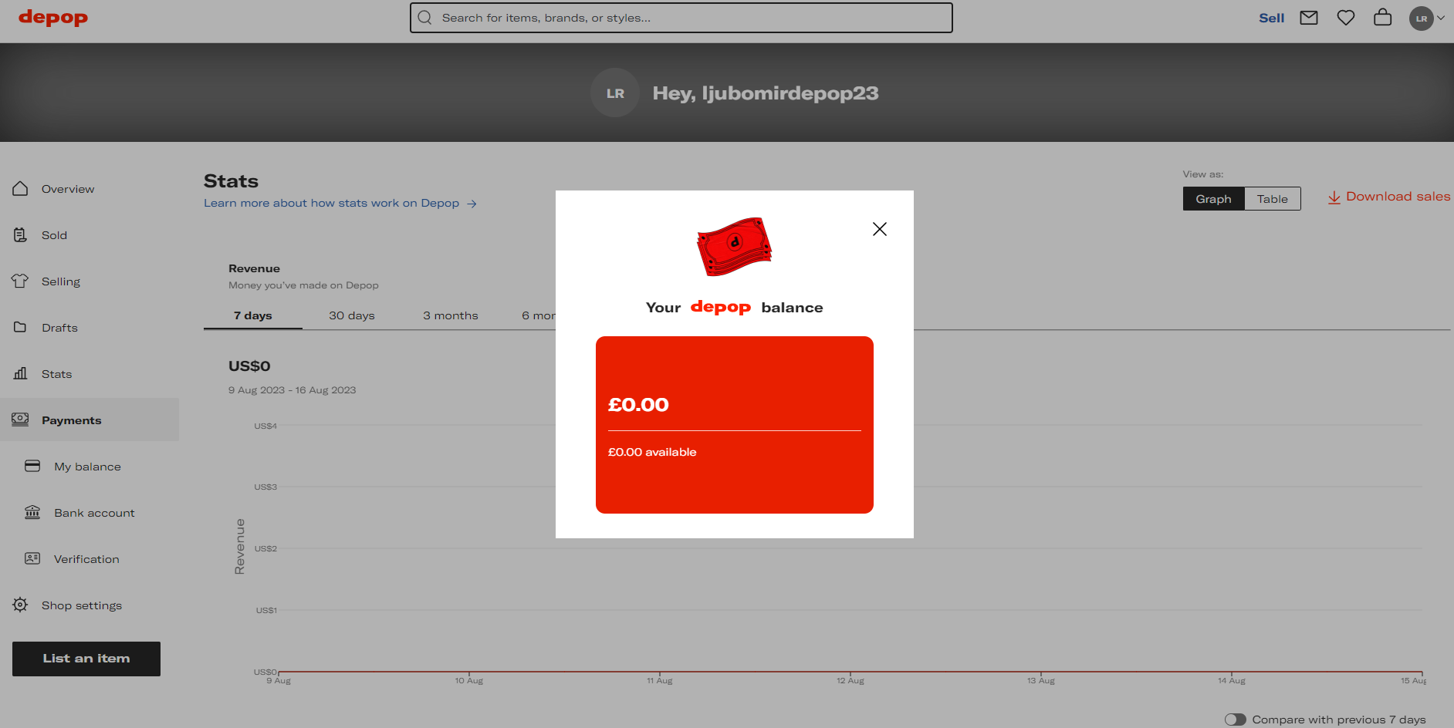Select the 6 months tab
Viewport: 1454px width, 728px height.
click(539, 315)
